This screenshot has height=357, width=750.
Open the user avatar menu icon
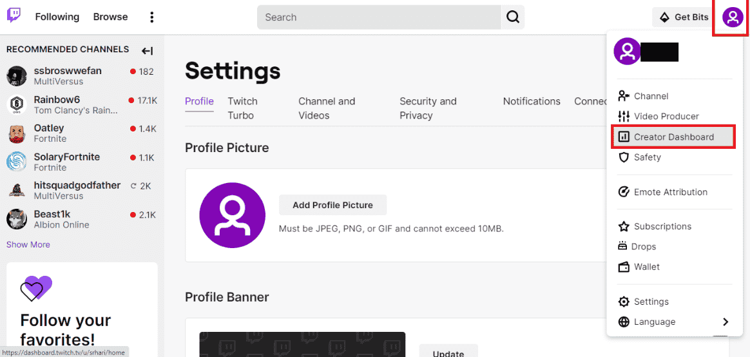pos(733,17)
